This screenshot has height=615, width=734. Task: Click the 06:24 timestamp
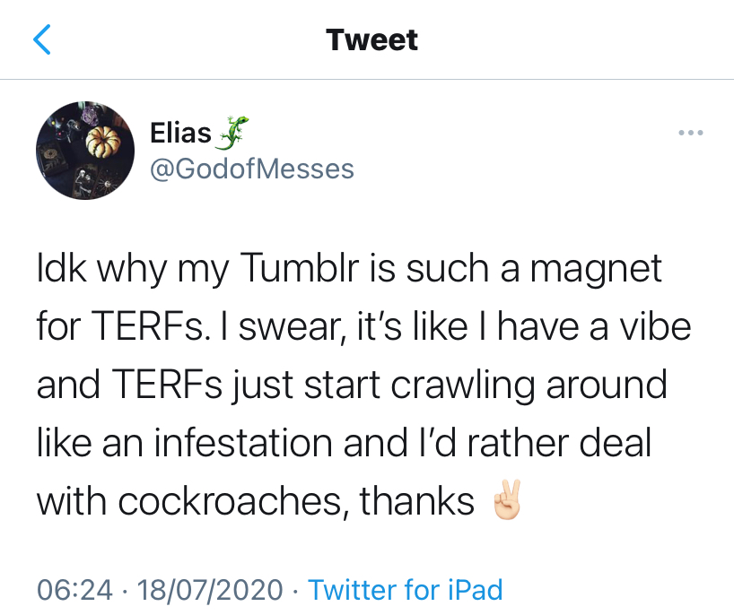(74, 589)
